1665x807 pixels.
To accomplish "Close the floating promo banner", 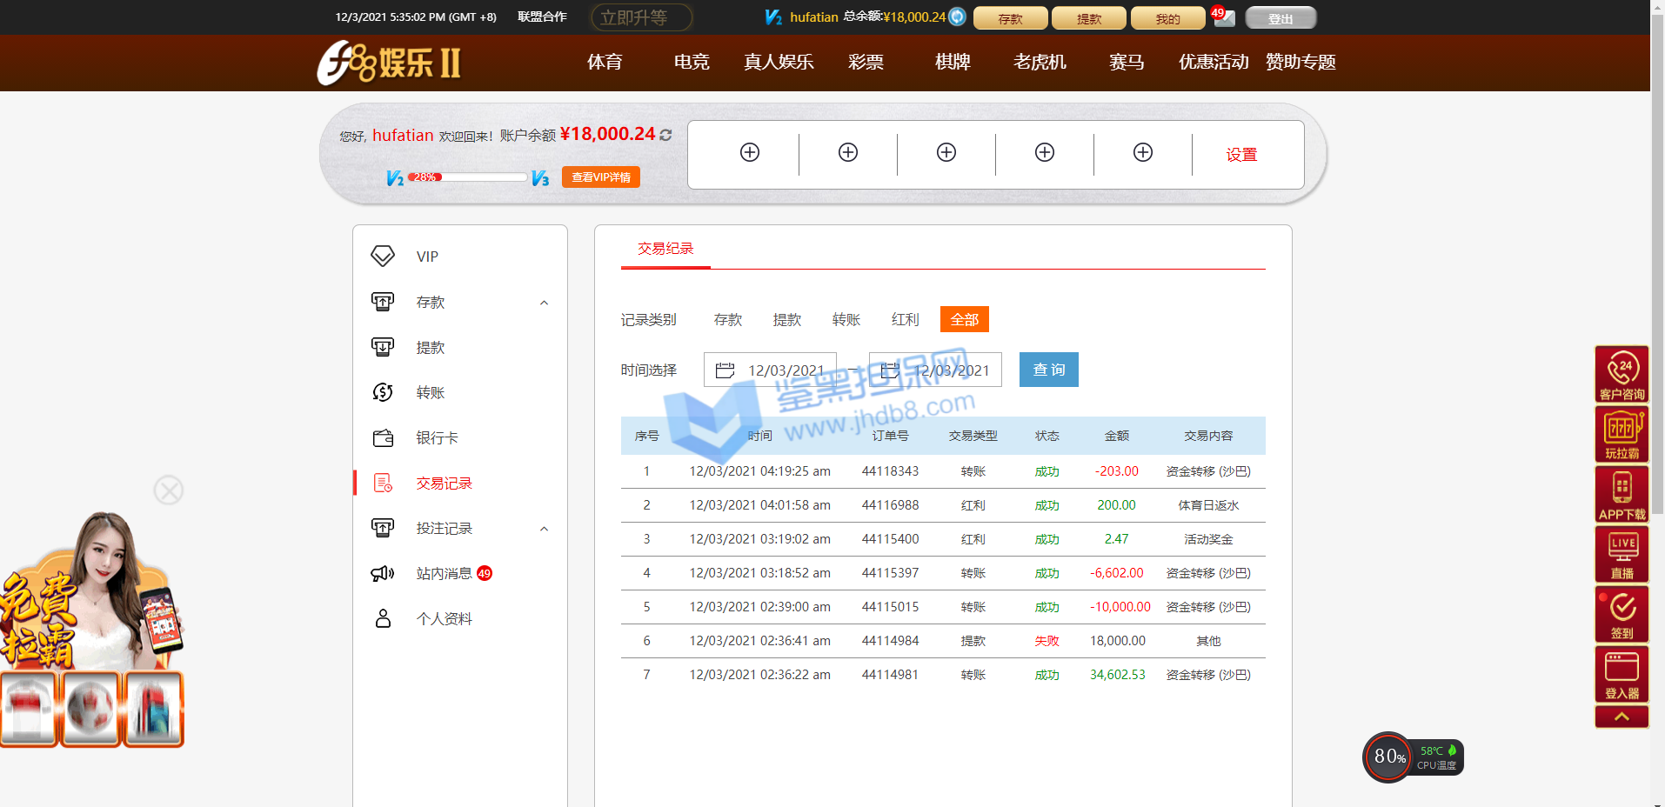I will [169, 490].
